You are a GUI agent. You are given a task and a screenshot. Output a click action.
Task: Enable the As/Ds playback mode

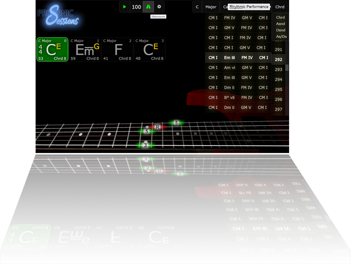(280, 36)
